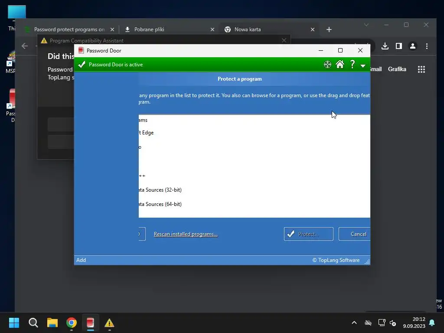Open Rescan installed programs link

click(186, 234)
